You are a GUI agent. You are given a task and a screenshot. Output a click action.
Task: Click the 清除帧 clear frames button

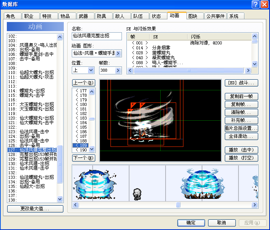[x=242, y=112]
